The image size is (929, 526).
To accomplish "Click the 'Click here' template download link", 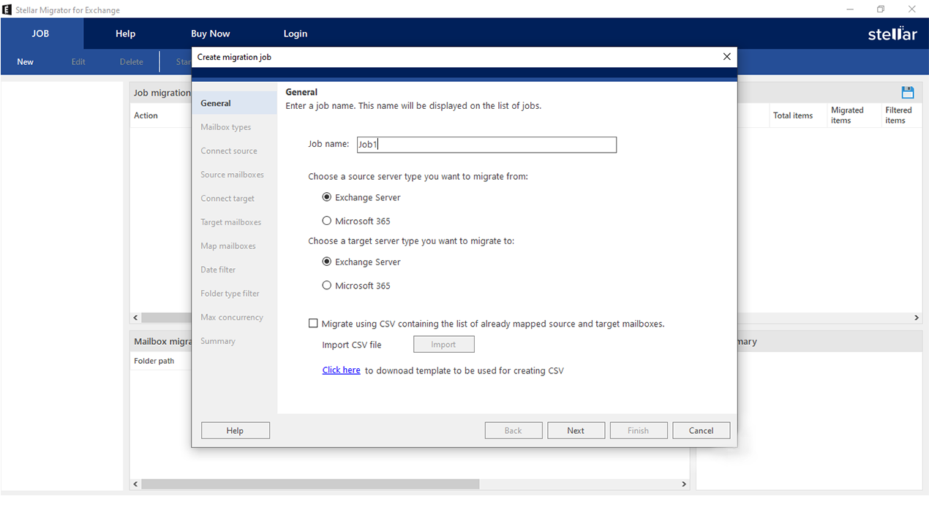I will click(342, 370).
